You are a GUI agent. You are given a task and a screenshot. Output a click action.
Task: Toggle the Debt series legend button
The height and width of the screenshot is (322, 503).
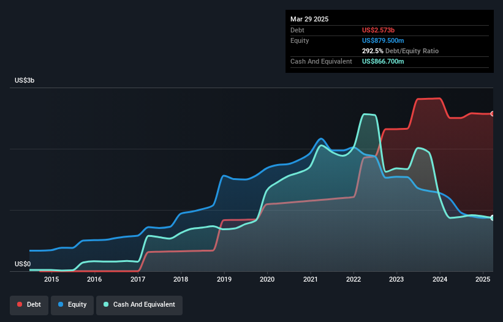click(x=29, y=305)
